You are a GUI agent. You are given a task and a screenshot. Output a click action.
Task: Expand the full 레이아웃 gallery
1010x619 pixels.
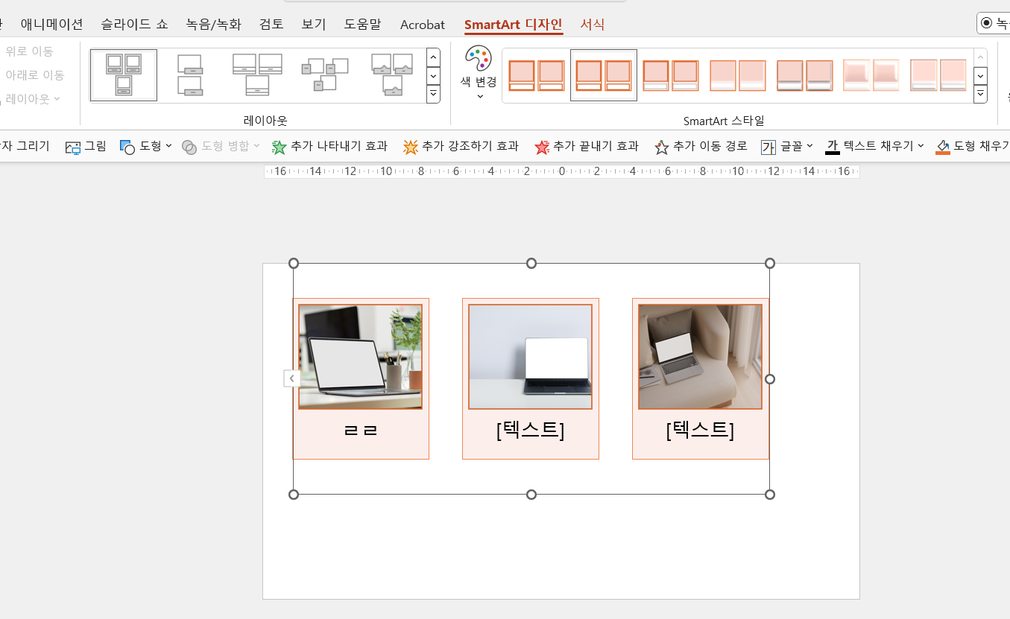click(433, 94)
